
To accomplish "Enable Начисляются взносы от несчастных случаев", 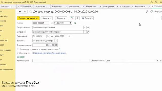I will (18, 49).
